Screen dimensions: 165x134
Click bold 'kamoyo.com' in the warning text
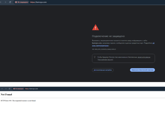[97, 43]
